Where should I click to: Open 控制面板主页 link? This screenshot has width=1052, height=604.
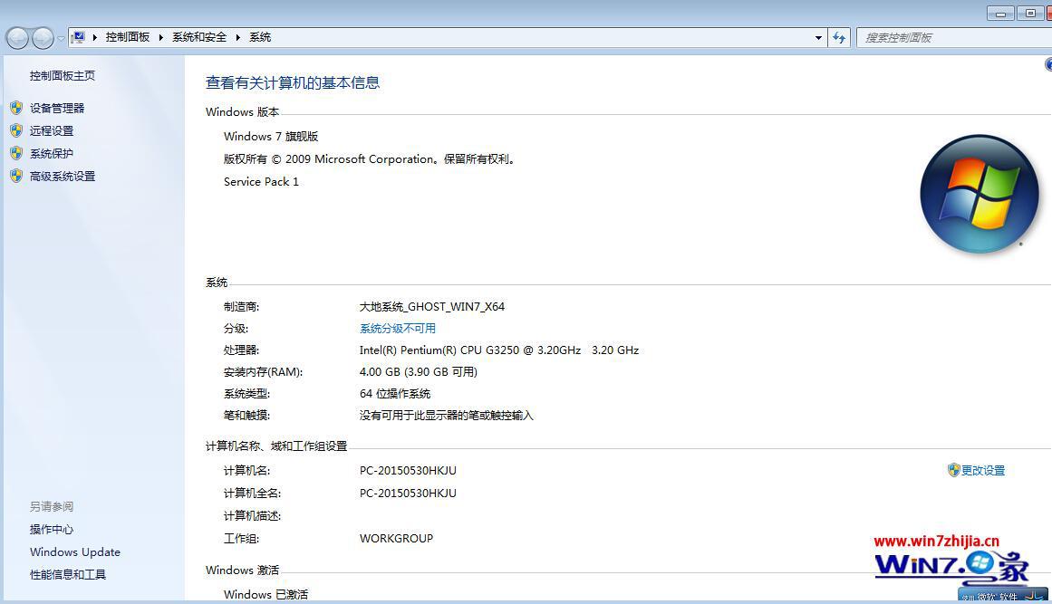click(x=63, y=76)
